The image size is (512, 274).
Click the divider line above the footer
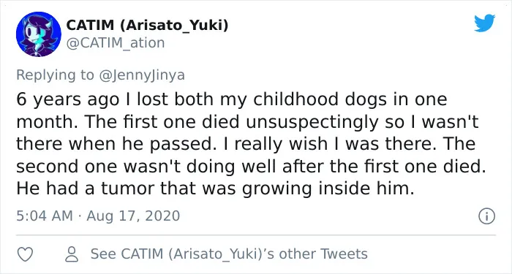click(x=256, y=235)
